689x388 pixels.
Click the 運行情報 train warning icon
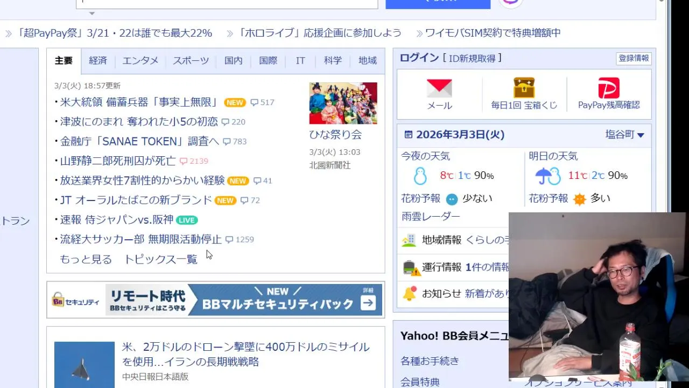pos(411,268)
